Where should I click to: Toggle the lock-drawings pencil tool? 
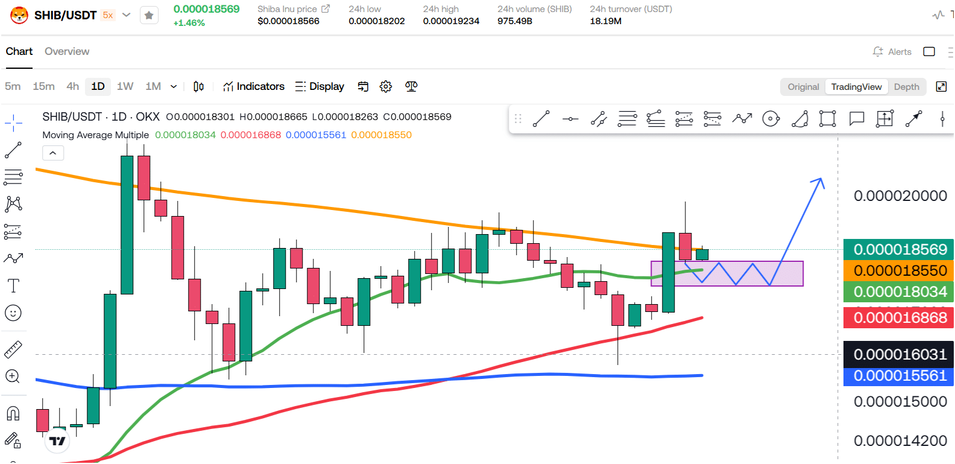pyautogui.click(x=13, y=440)
